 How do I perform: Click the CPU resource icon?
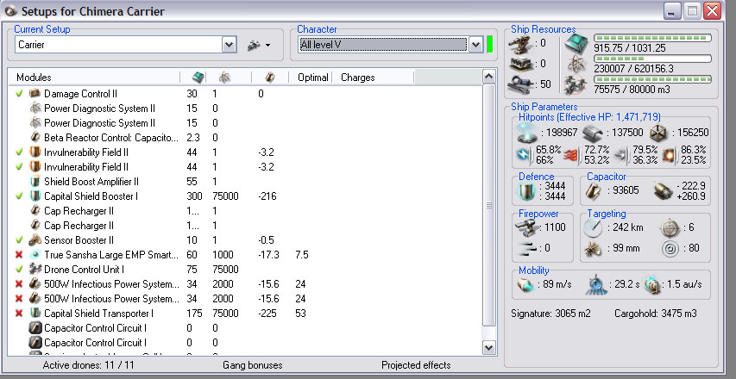pyautogui.click(x=576, y=43)
